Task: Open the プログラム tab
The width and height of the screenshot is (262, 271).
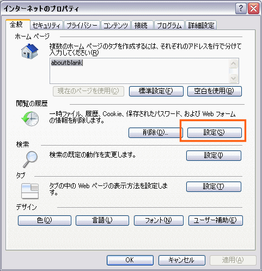Action: pyautogui.click(x=169, y=26)
